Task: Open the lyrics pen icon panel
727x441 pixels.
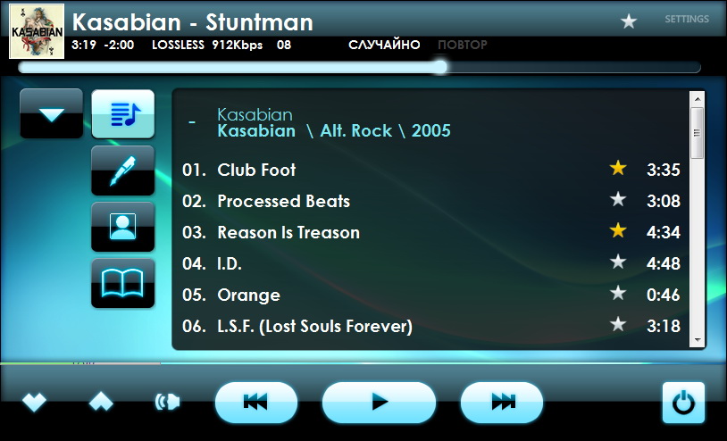Action: tap(123, 171)
